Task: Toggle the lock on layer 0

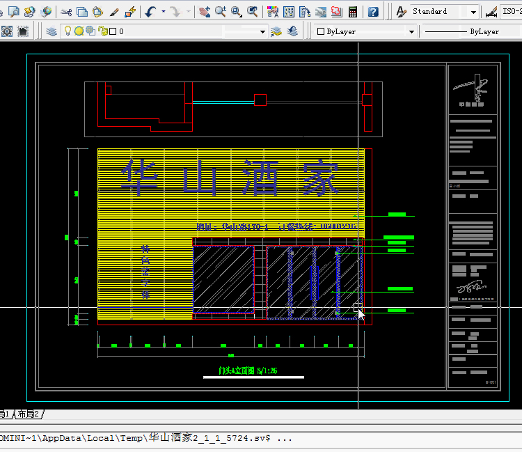Action: (x=103, y=31)
